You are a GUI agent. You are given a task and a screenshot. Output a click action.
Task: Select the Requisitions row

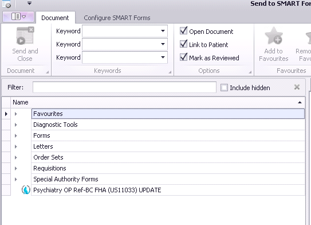tap(168, 168)
